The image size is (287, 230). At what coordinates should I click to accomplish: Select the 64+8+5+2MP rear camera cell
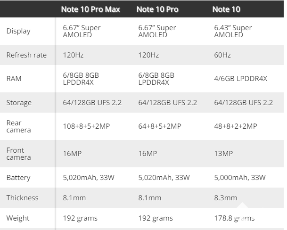tap(160, 126)
